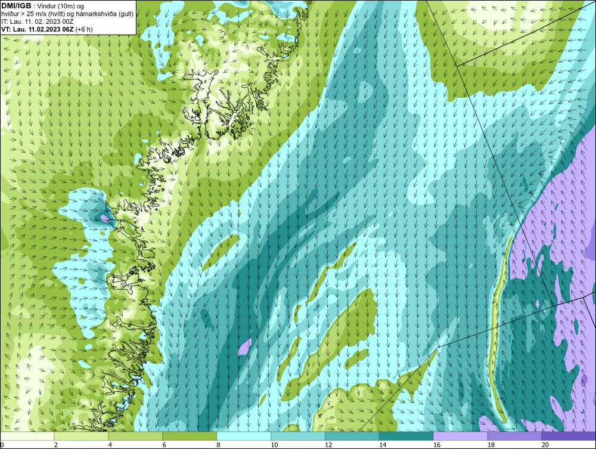The height and width of the screenshot is (449, 596).
Task: Click the '(+6 h)' forecast offset text
Action: [x=84, y=29]
